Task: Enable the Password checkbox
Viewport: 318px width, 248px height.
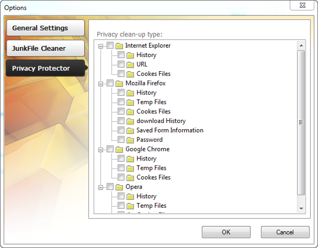Action: pyautogui.click(x=121, y=139)
